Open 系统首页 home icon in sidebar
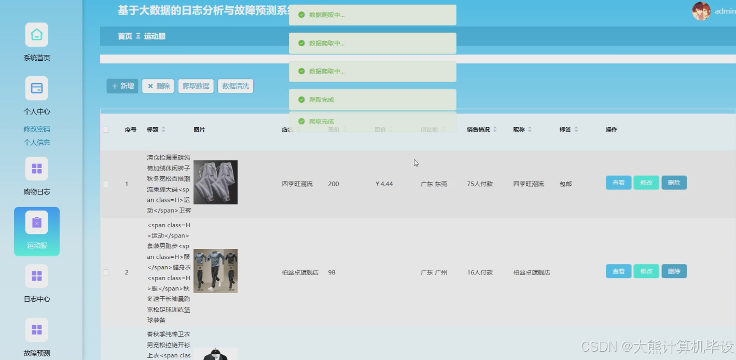Viewport: 736px width, 360px height. pos(36,35)
